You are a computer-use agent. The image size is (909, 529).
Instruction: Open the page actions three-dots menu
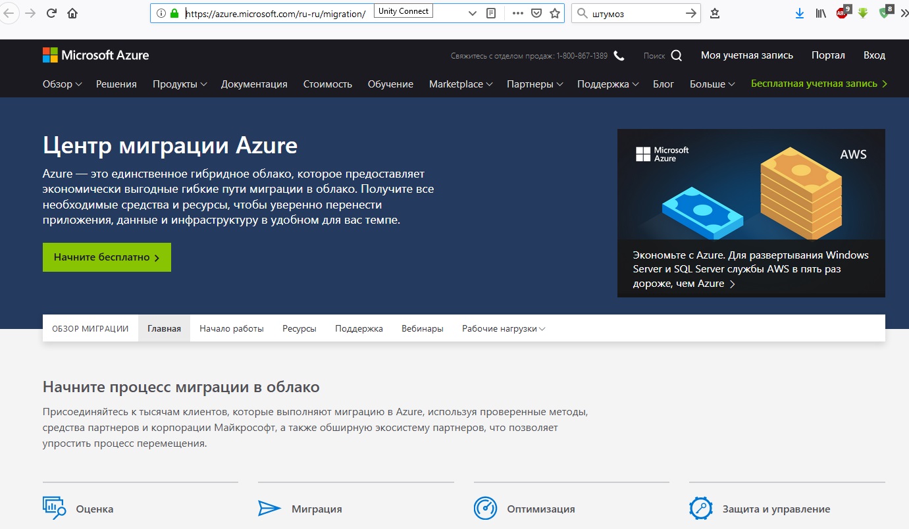tap(517, 13)
